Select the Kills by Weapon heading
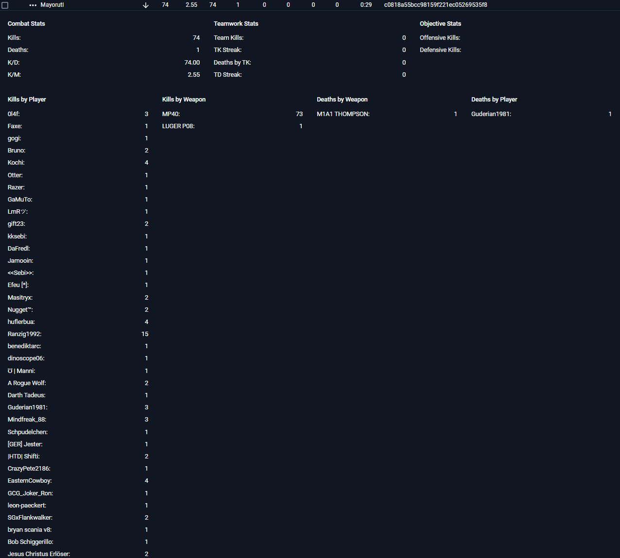This screenshot has height=558, width=620. pos(184,100)
